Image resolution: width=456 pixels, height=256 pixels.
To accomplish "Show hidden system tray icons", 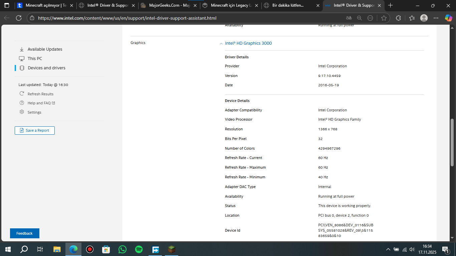I will (388, 249).
